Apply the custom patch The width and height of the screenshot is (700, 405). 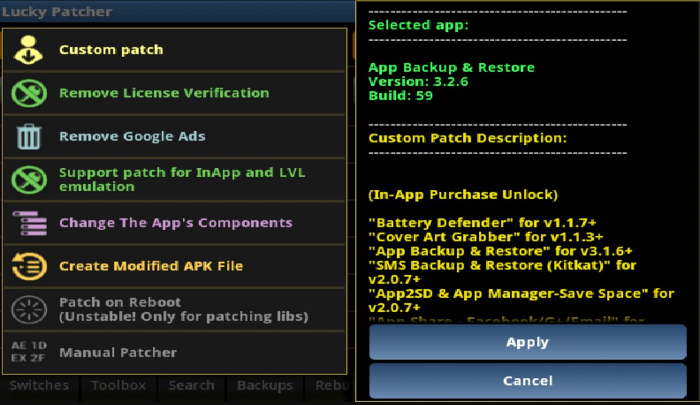click(528, 342)
